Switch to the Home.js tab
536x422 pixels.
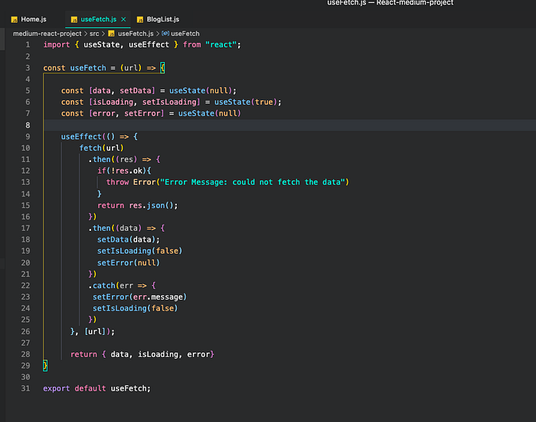pyautogui.click(x=34, y=19)
